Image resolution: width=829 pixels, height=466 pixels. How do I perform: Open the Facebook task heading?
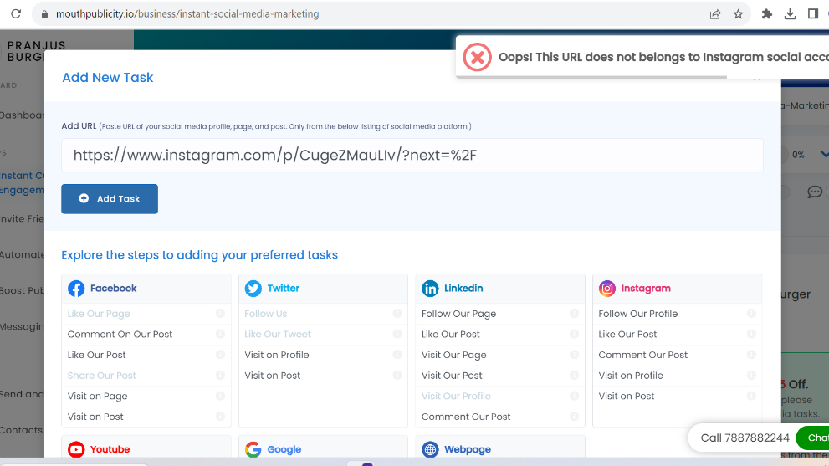point(113,289)
